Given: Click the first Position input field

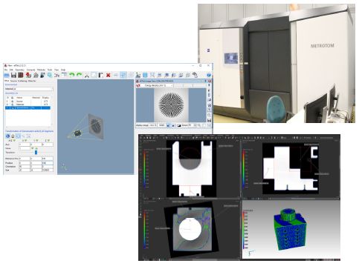Looking at the screenshot, I should tap(25, 163).
